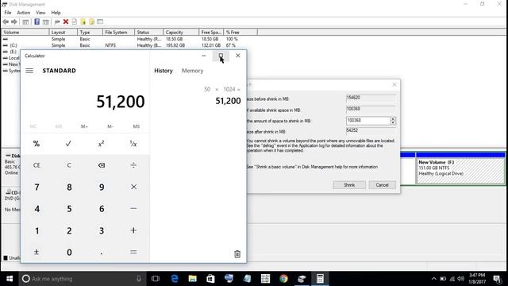The height and width of the screenshot is (286, 508).
Task: Open Microsoft Edge from the taskbar
Action: click(175, 279)
